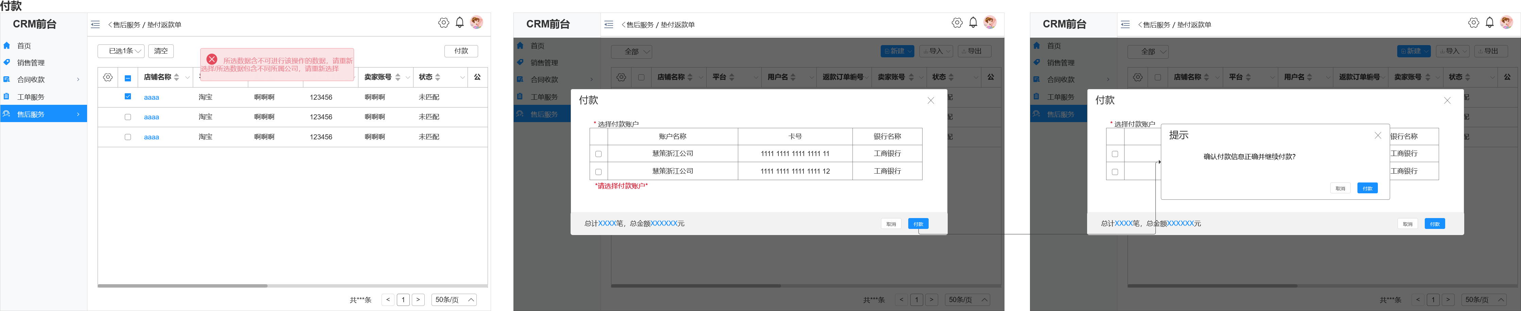Viewport: 1521px width, 311px height.
Task: Collapse the sidebar on the error-toast screen
Action: click(x=95, y=25)
